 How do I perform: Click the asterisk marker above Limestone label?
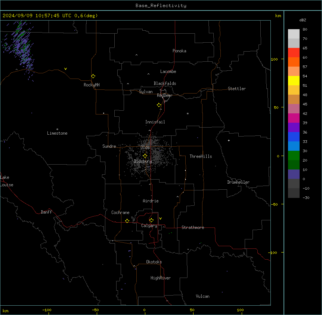click(57, 129)
